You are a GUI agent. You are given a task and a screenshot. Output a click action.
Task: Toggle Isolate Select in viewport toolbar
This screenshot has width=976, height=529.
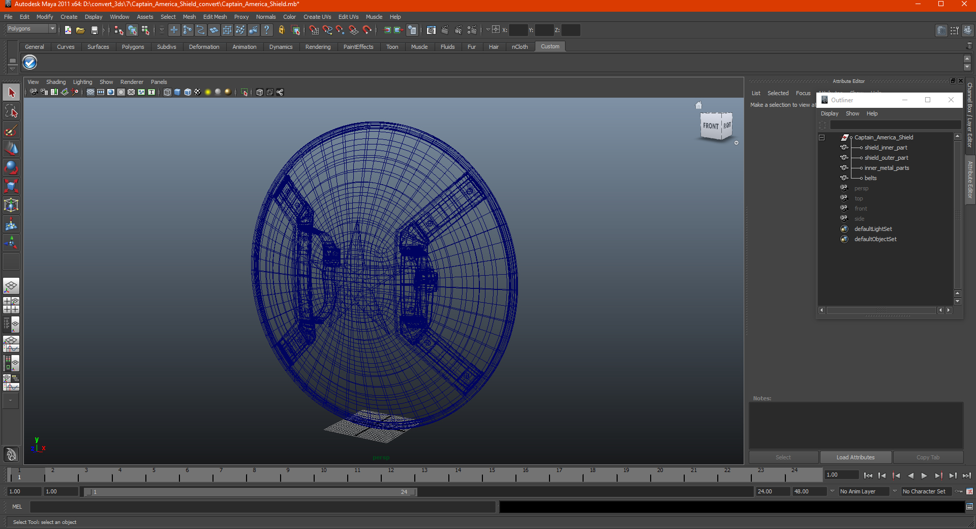point(245,92)
